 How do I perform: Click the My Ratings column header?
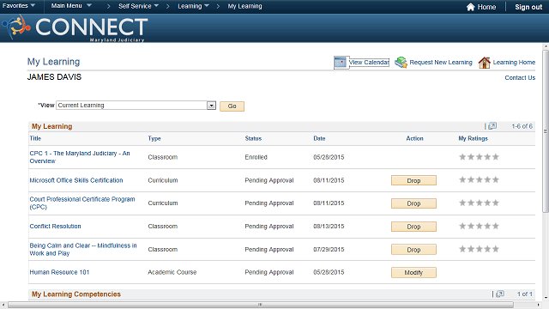pos(473,138)
